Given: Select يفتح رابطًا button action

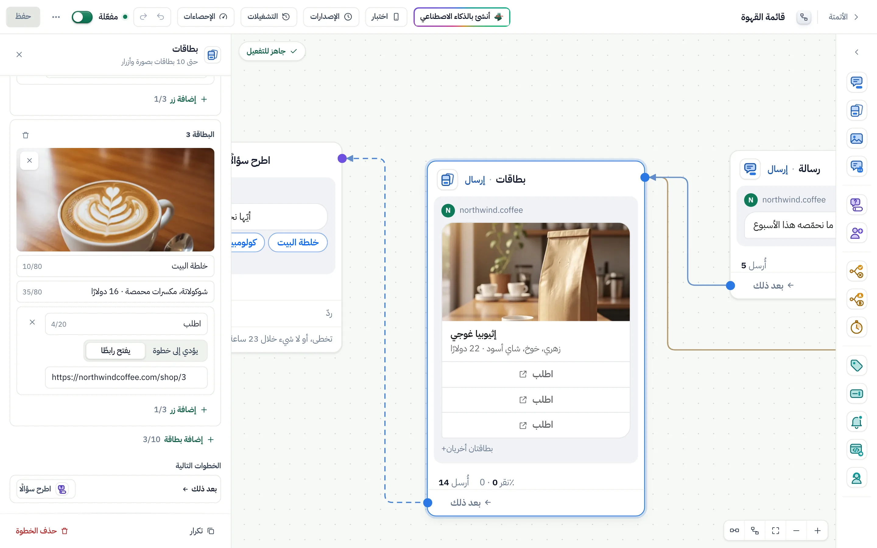Looking at the screenshot, I should click(116, 350).
